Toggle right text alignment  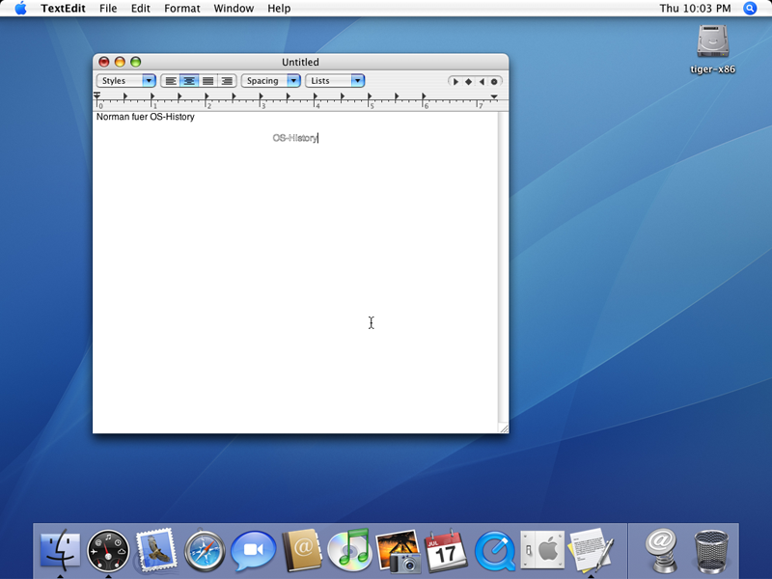point(227,81)
